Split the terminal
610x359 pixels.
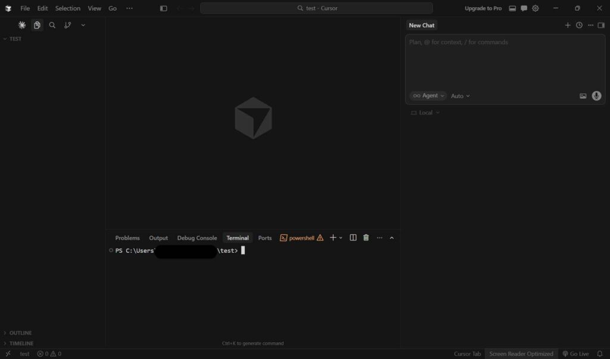(x=352, y=237)
